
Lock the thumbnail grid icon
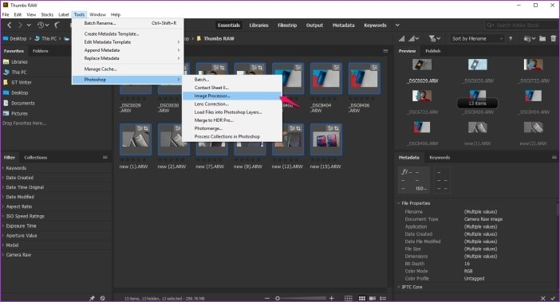click(349, 298)
